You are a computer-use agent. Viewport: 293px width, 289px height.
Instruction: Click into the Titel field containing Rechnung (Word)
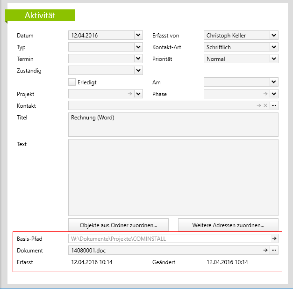tap(173, 124)
